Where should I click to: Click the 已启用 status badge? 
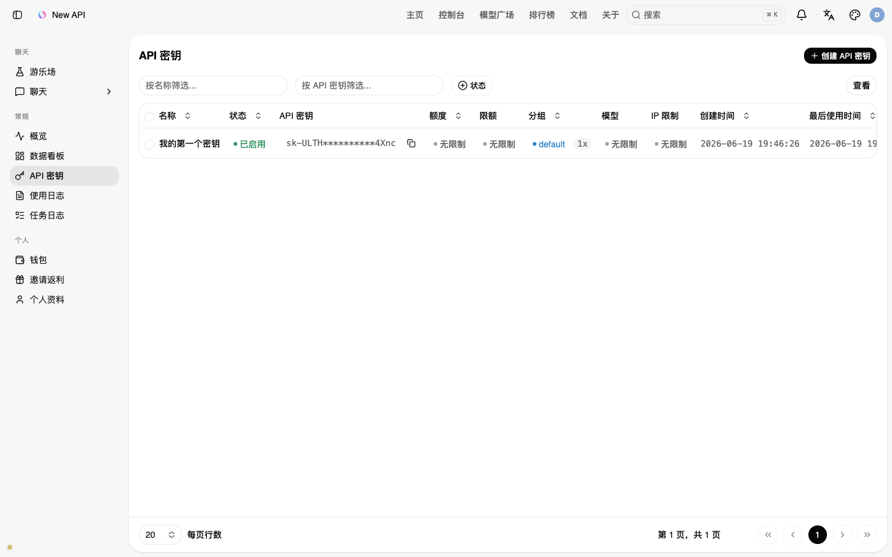249,144
